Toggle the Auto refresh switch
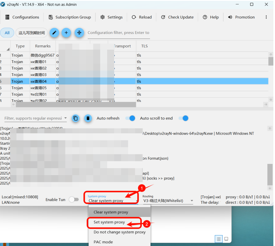Viewport: 275px width, 246px height. [130, 118]
